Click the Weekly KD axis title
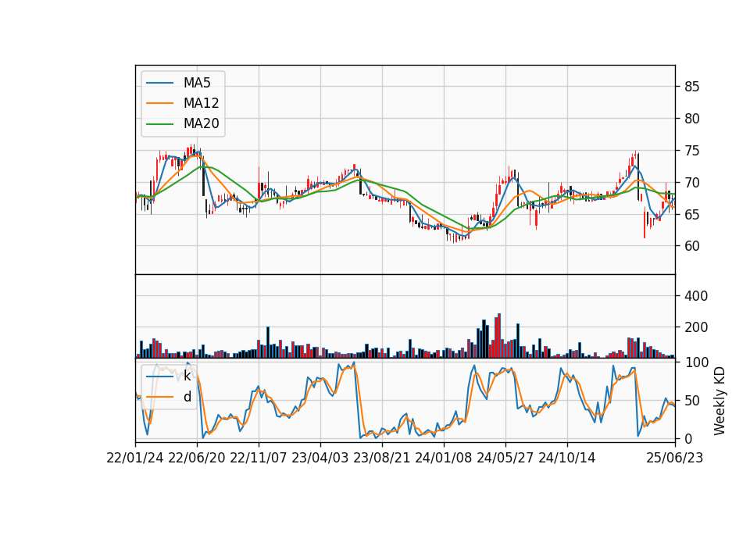 [719, 401]
